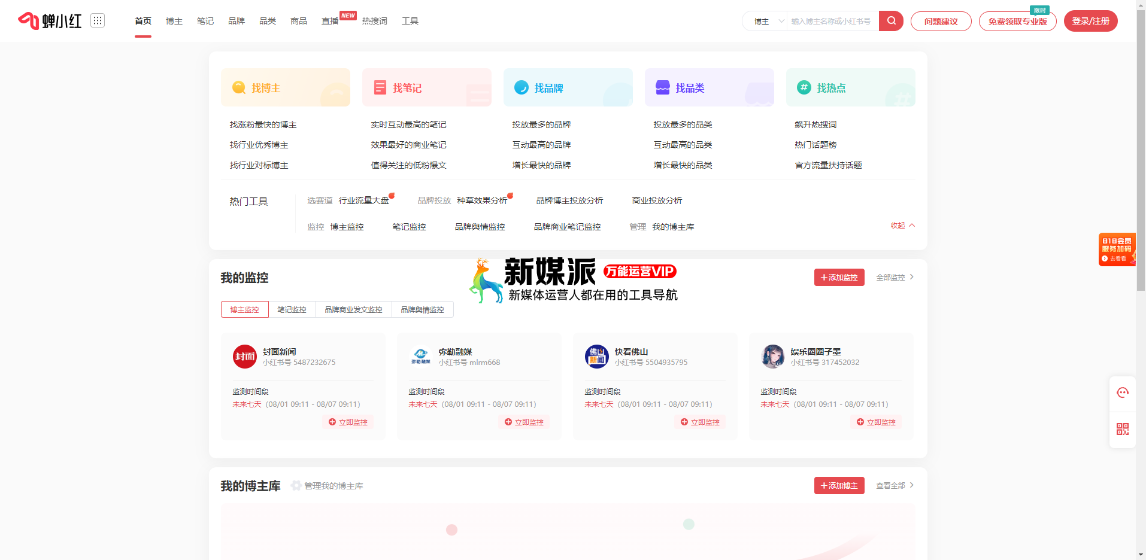Collapse the tools panel with 收起
Screen dimensions: 1146x560
[x=902, y=226]
